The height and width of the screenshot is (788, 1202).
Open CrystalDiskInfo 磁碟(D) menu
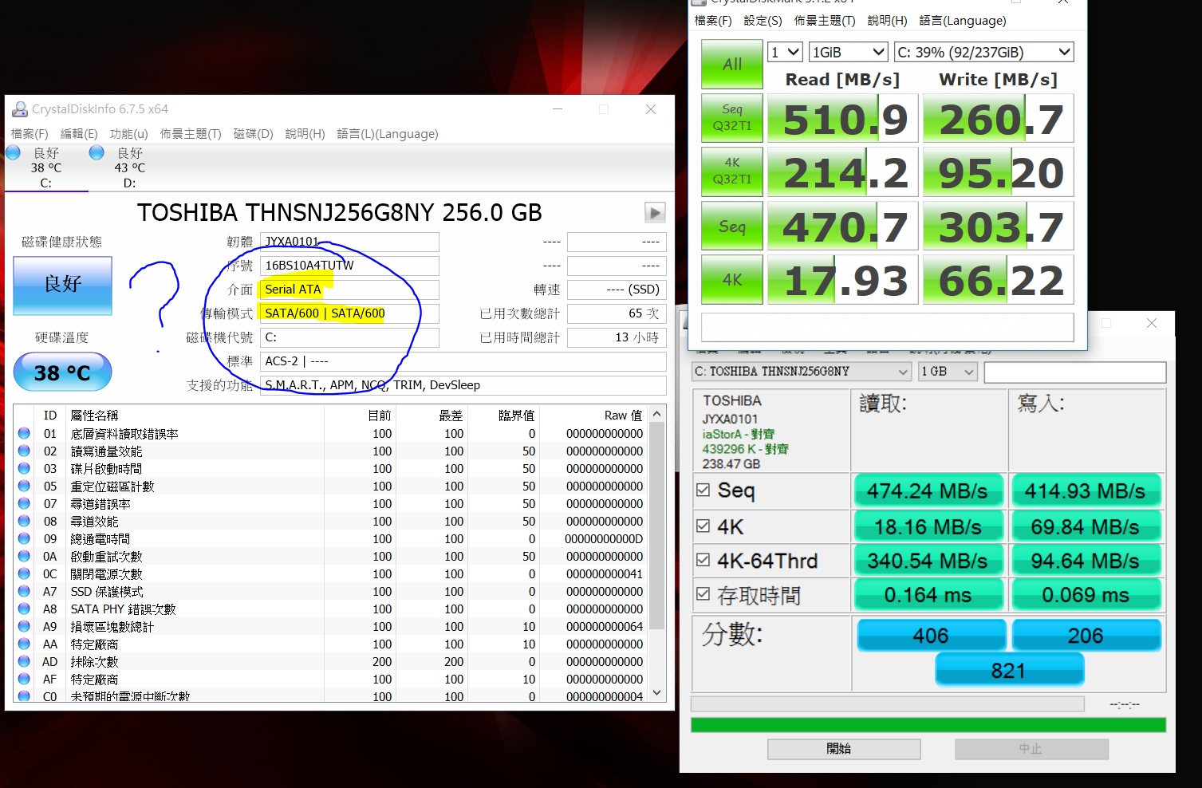tap(253, 134)
